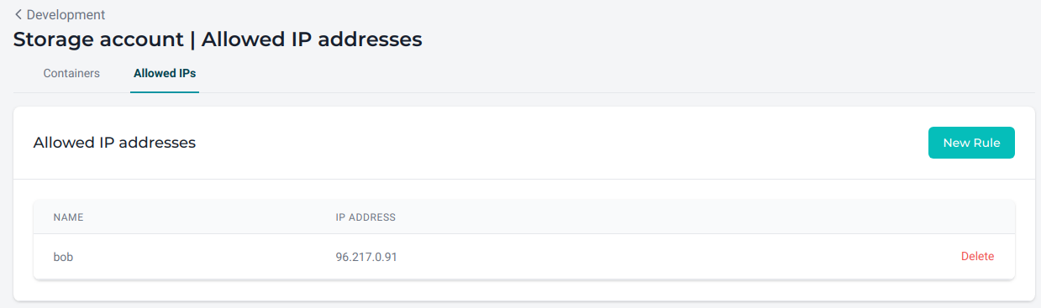
Task: Sort by the NAME column header
Action: click(x=68, y=217)
